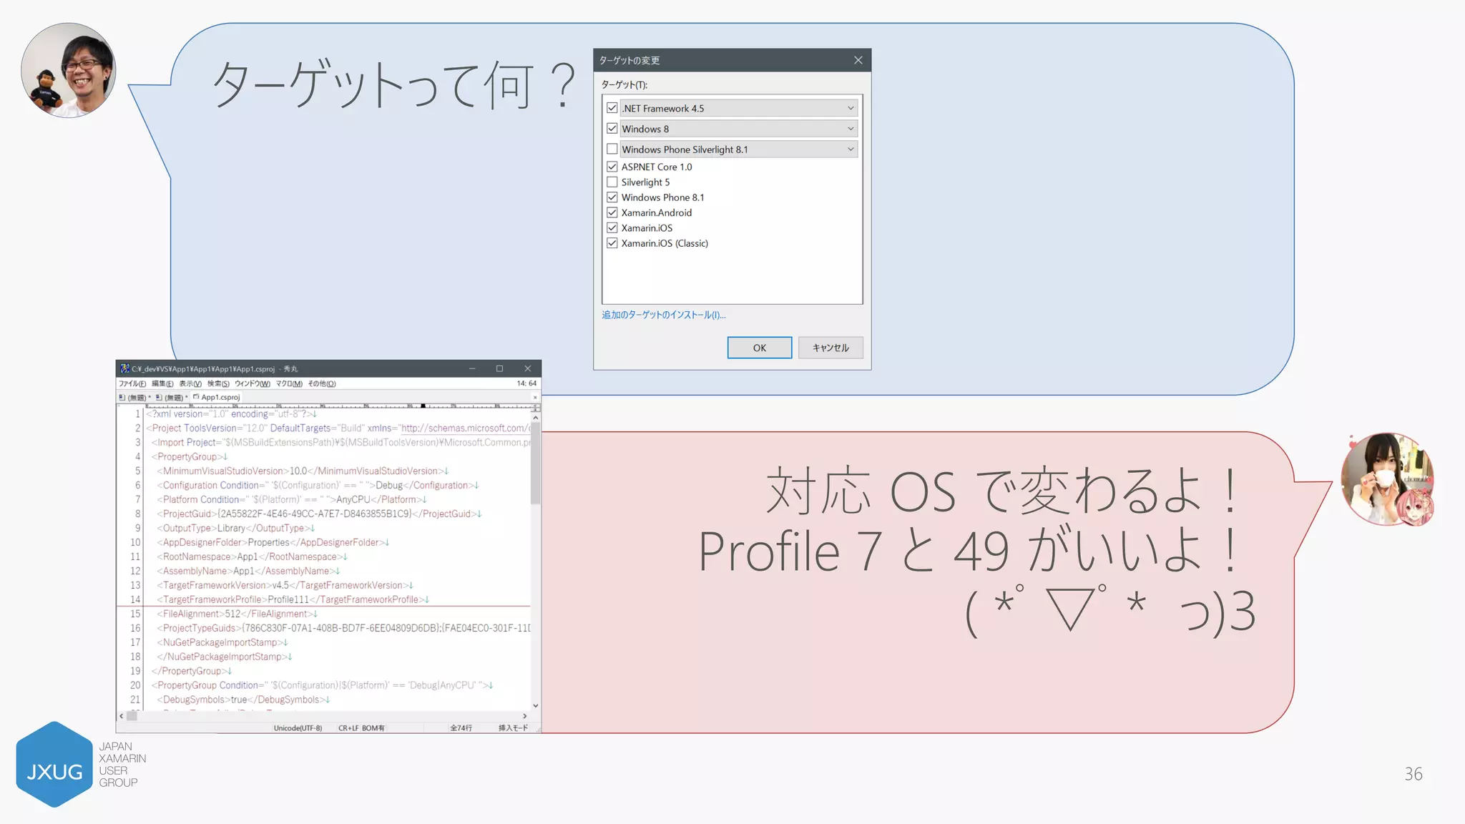Click the editor scroll down arrow

click(535, 706)
